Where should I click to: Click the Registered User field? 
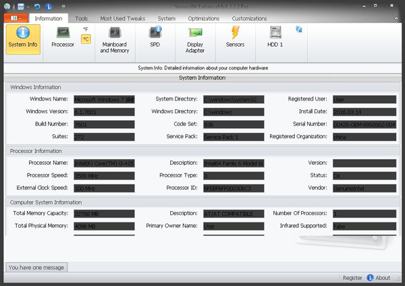364,99
